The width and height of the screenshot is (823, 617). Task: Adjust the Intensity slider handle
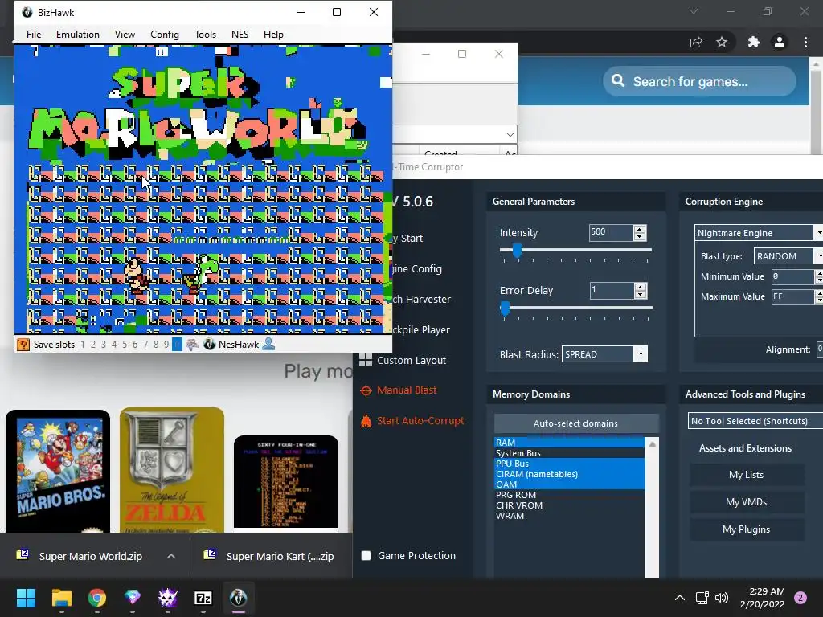pos(517,251)
